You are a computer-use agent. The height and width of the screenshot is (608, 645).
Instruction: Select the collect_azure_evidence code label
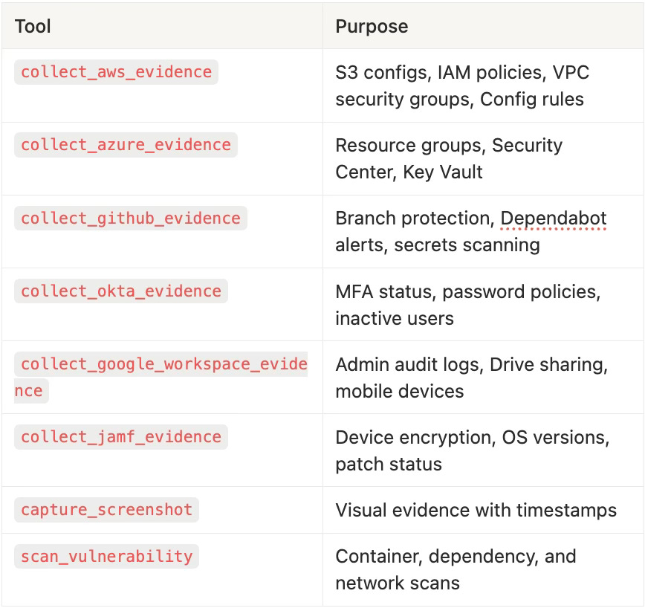tap(126, 145)
